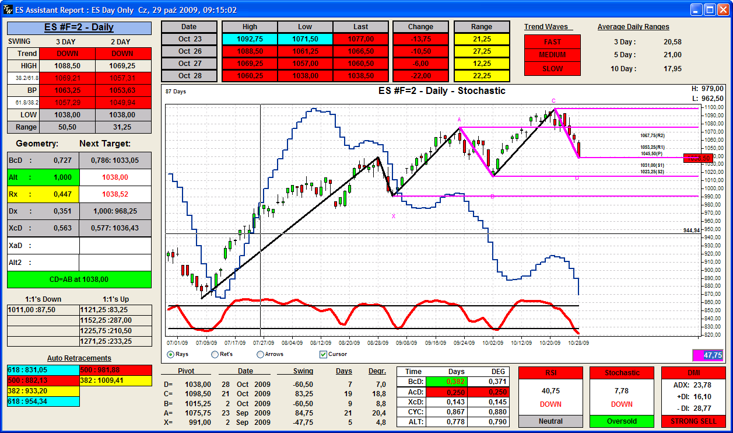Uncheck the Cursor checkbox
733x433 pixels.
[x=323, y=354]
